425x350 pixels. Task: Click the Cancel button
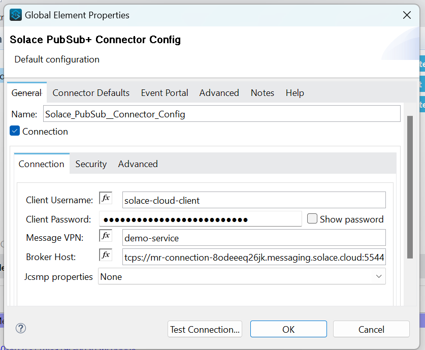[371, 330]
